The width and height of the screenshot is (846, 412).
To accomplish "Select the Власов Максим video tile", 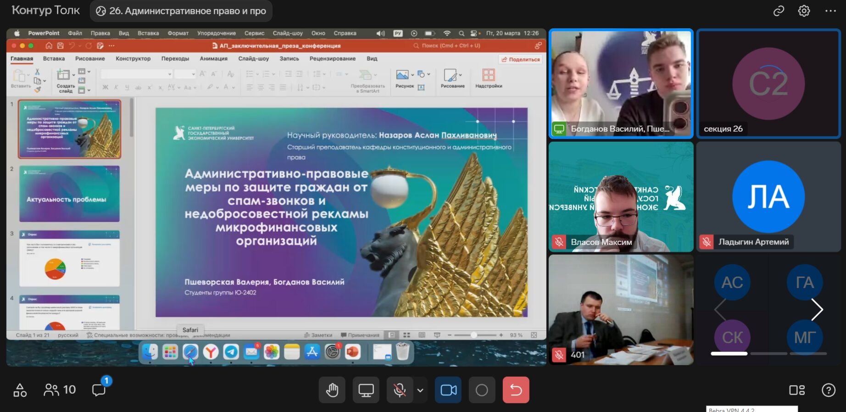I will pos(621,196).
